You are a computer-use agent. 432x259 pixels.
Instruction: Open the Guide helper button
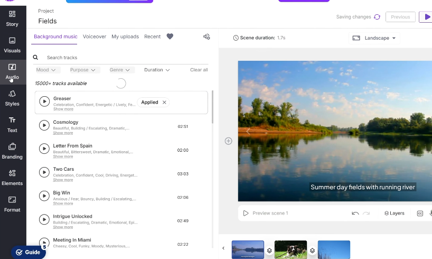click(x=29, y=252)
